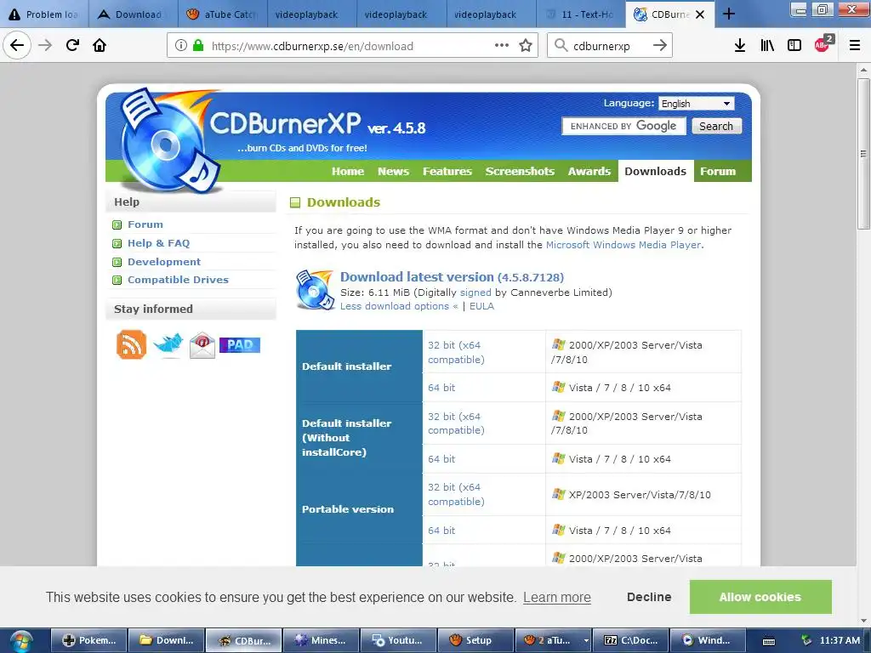Download Portable version 64 bit
Image resolution: width=871 pixels, height=653 pixels.
point(441,531)
